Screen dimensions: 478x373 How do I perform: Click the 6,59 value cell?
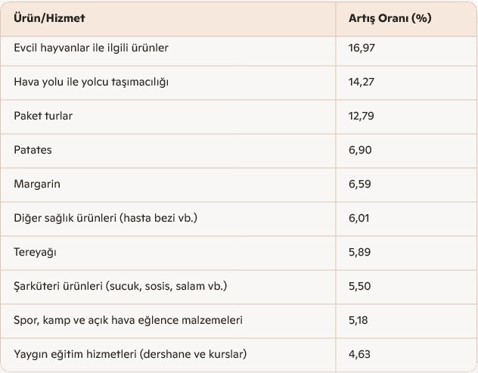click(x=360, y=184)
